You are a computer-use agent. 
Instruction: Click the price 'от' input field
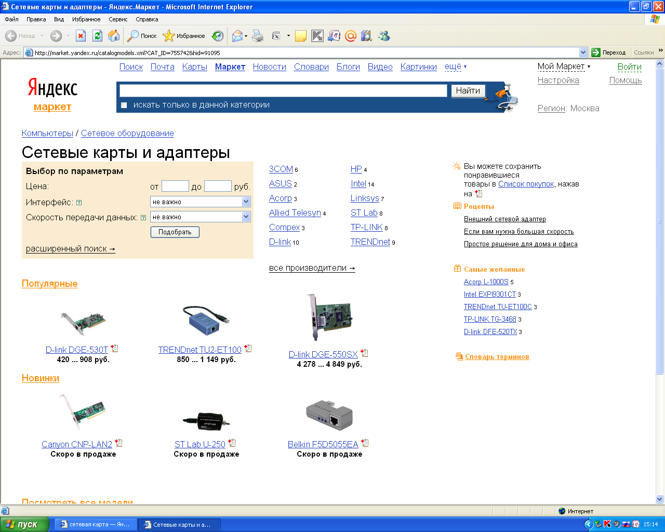(175, 186)
